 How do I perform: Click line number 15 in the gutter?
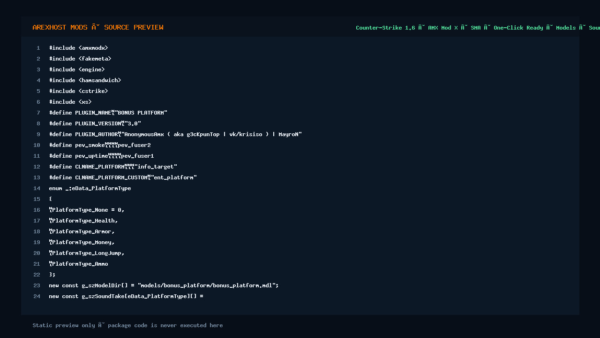[x=37, y=199]
